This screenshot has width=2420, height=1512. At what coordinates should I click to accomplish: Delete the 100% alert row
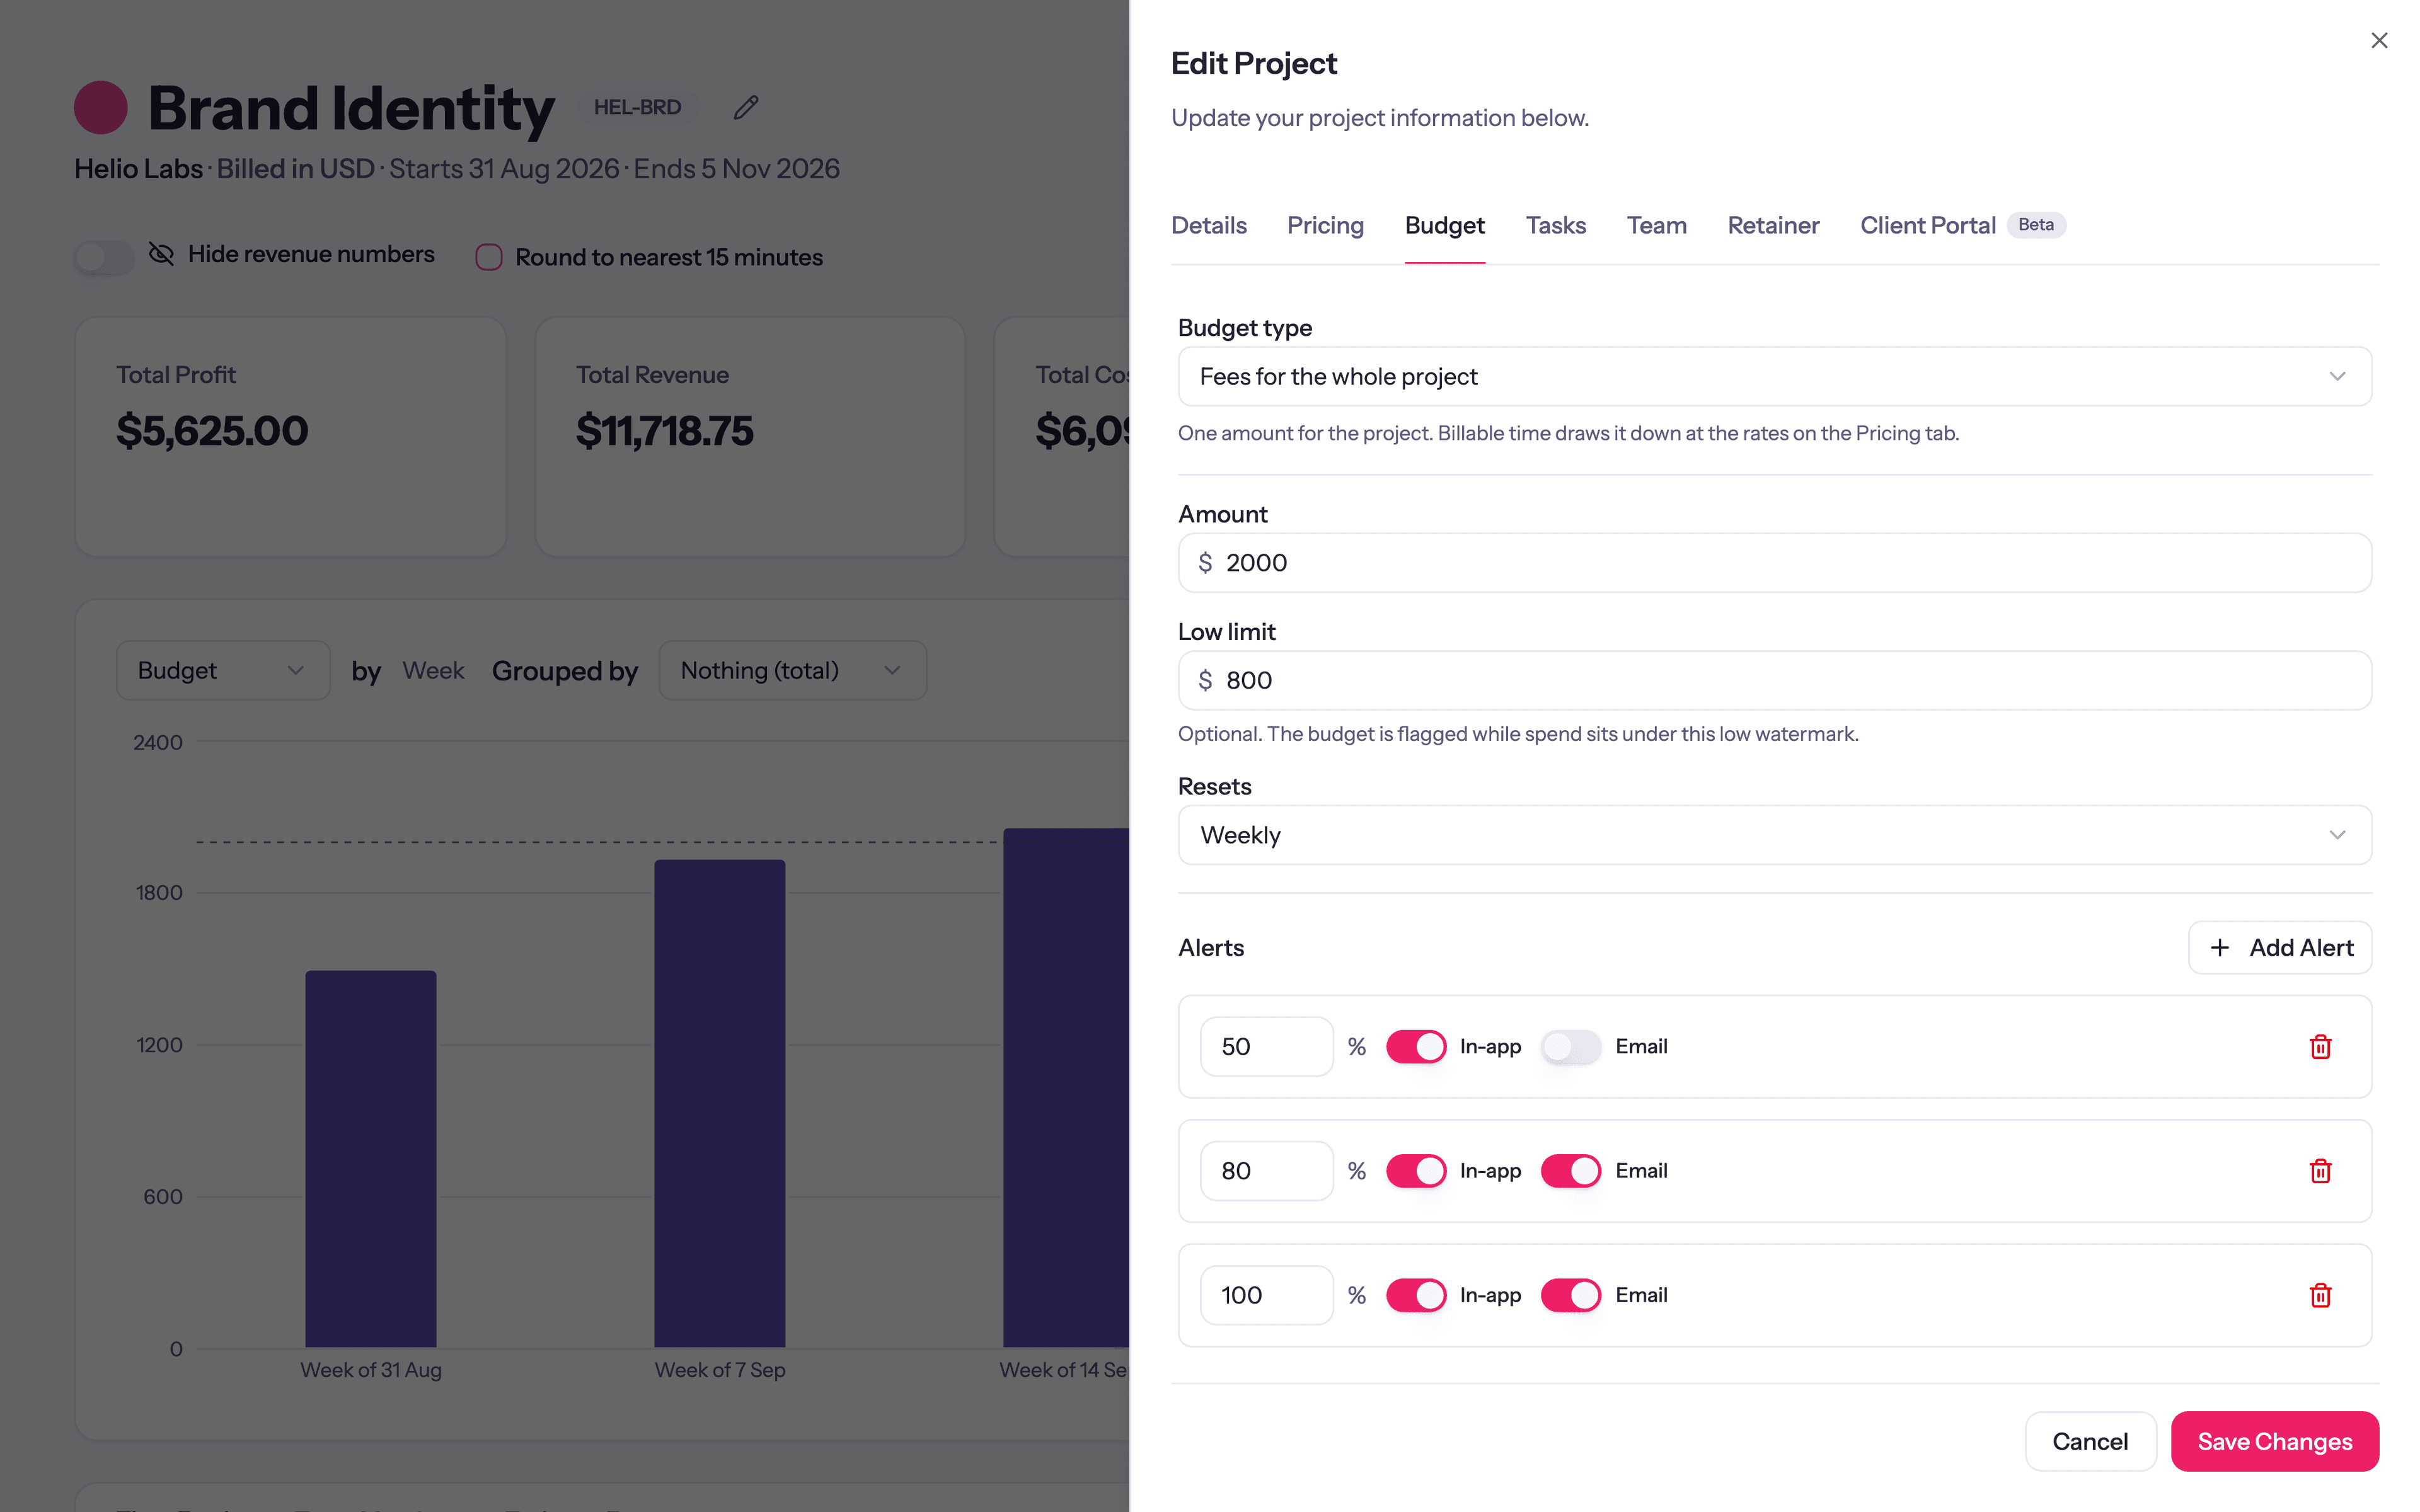(2320, 1295)
